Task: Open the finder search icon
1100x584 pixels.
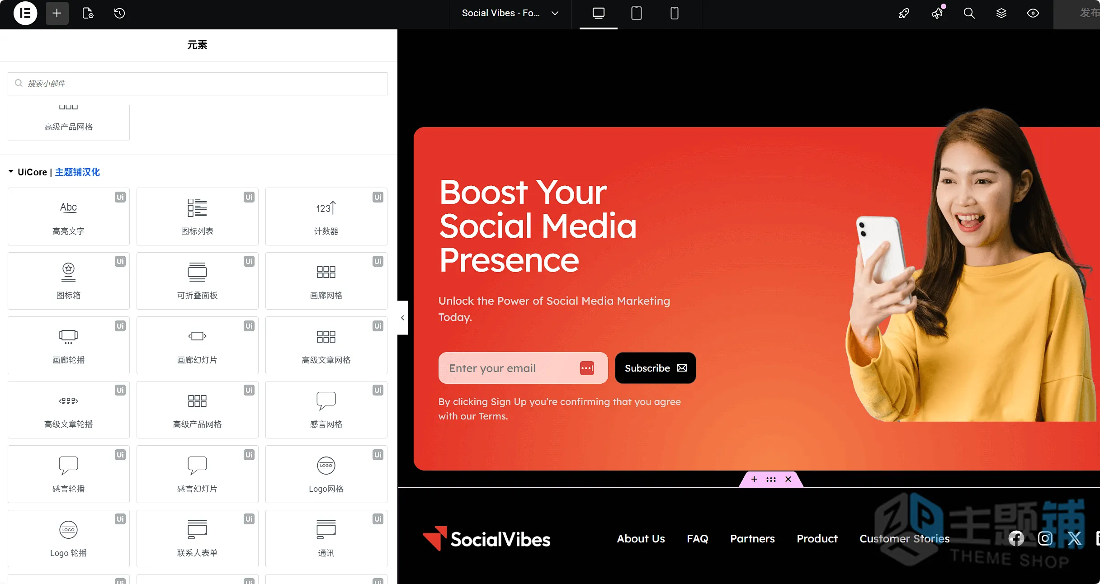Action: point(969,13)
